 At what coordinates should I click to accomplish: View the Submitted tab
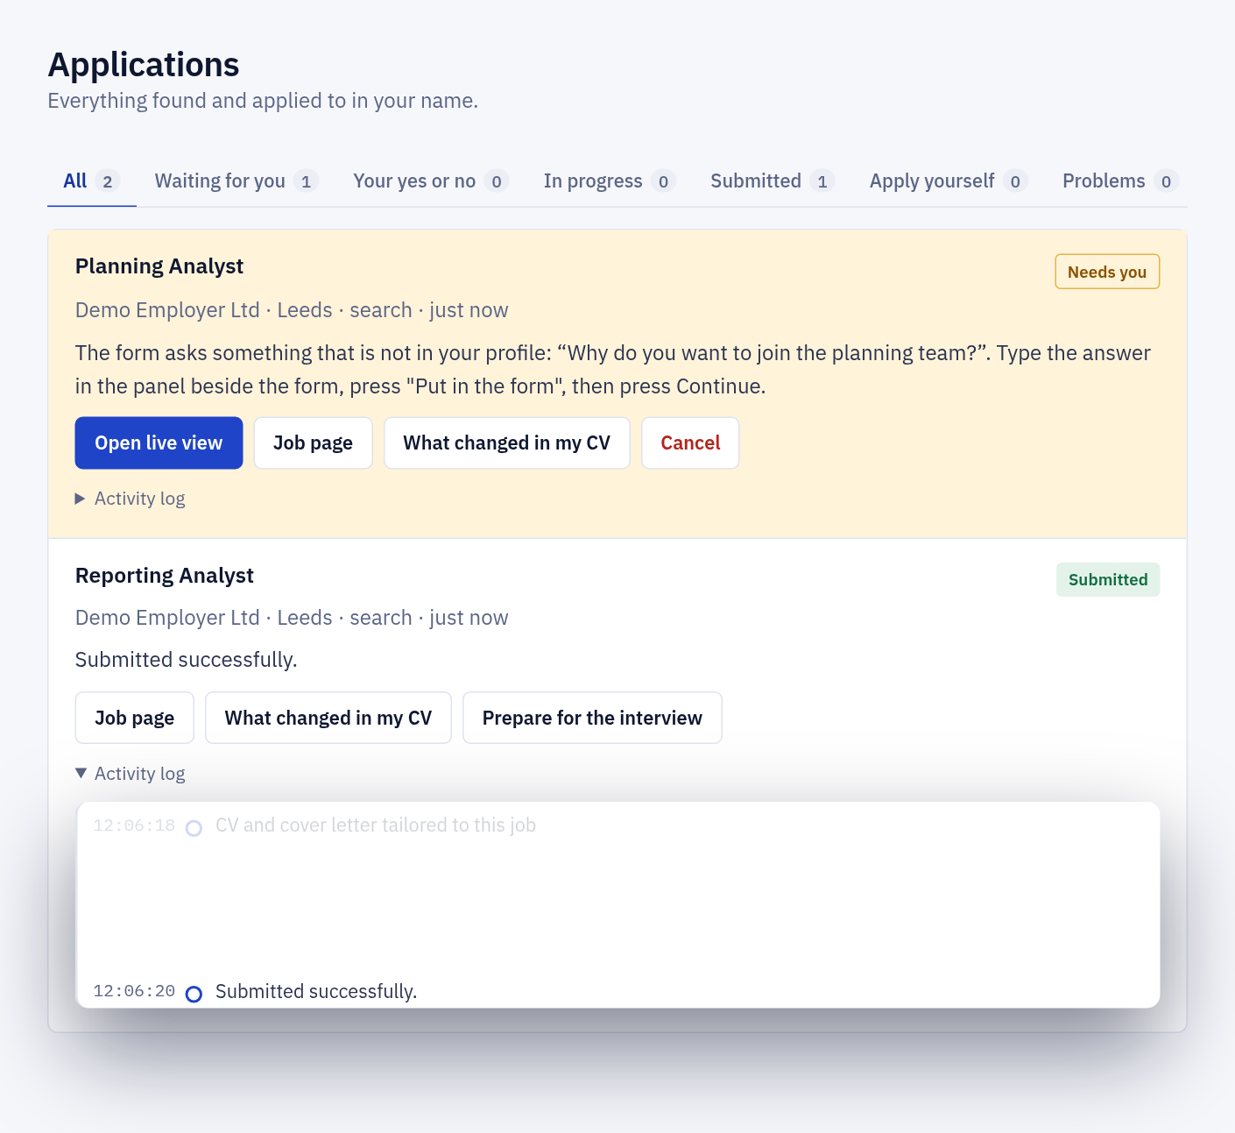tap(773, 181)
